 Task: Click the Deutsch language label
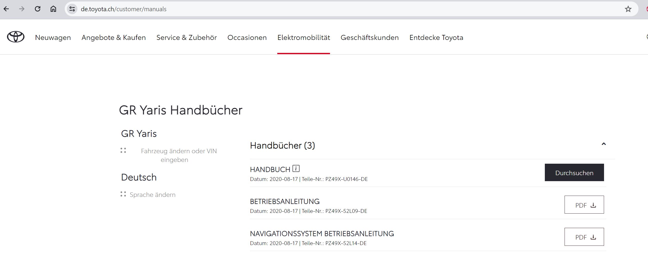click(x=139, y=177)
